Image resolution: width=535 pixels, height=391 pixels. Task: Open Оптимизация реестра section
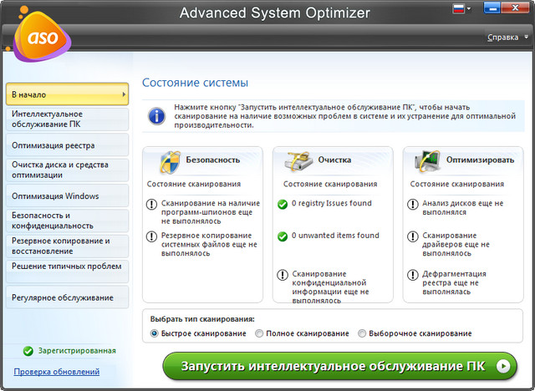pos(65,145)
